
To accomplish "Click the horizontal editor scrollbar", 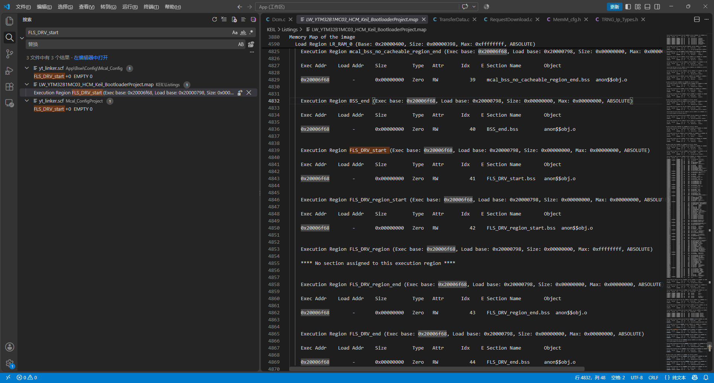I will pos(437,369).
